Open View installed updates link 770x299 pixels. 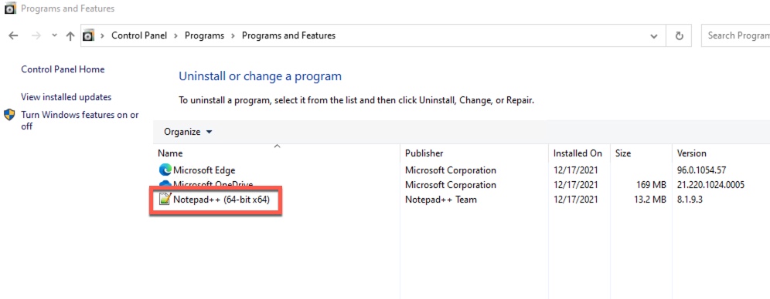[x=66, y=97]
